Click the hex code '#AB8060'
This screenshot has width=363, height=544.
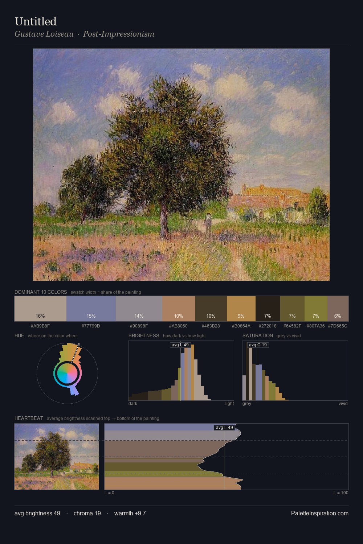pos(178,326)
